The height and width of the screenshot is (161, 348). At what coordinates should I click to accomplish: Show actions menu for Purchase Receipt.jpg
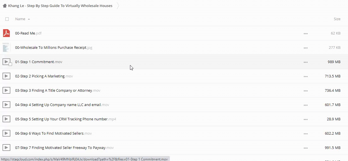tap(305, 48)
